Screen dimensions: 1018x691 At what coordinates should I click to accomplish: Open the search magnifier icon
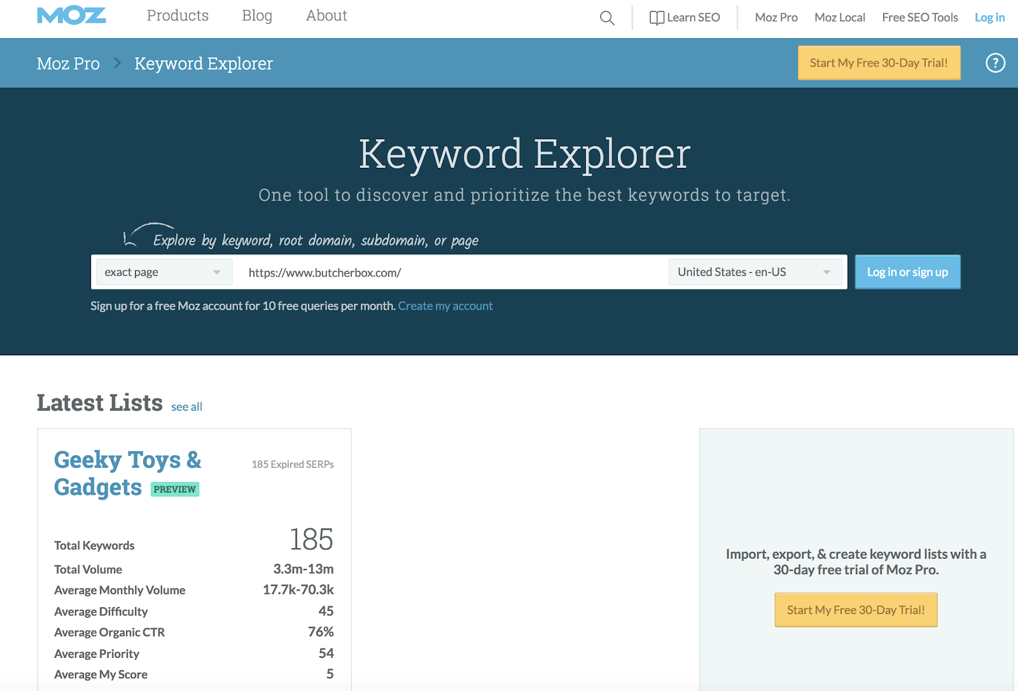pyautogui.click(x=607, y=18)
